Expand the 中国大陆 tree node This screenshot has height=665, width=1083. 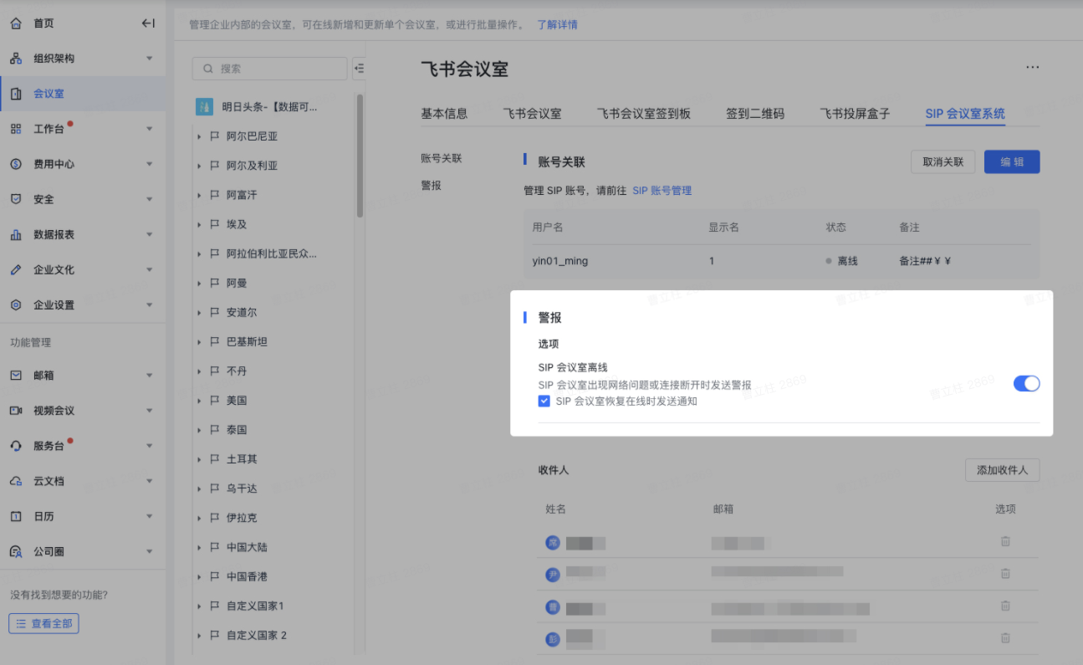199,547
